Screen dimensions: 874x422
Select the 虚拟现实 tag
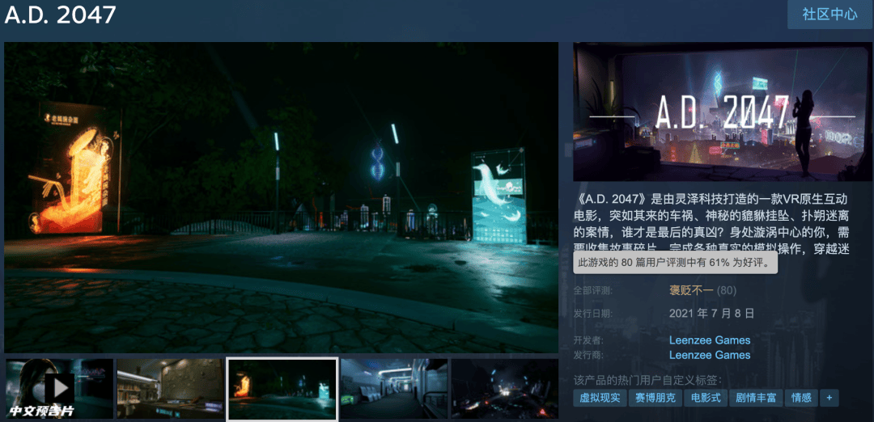[x=600, y=398]
